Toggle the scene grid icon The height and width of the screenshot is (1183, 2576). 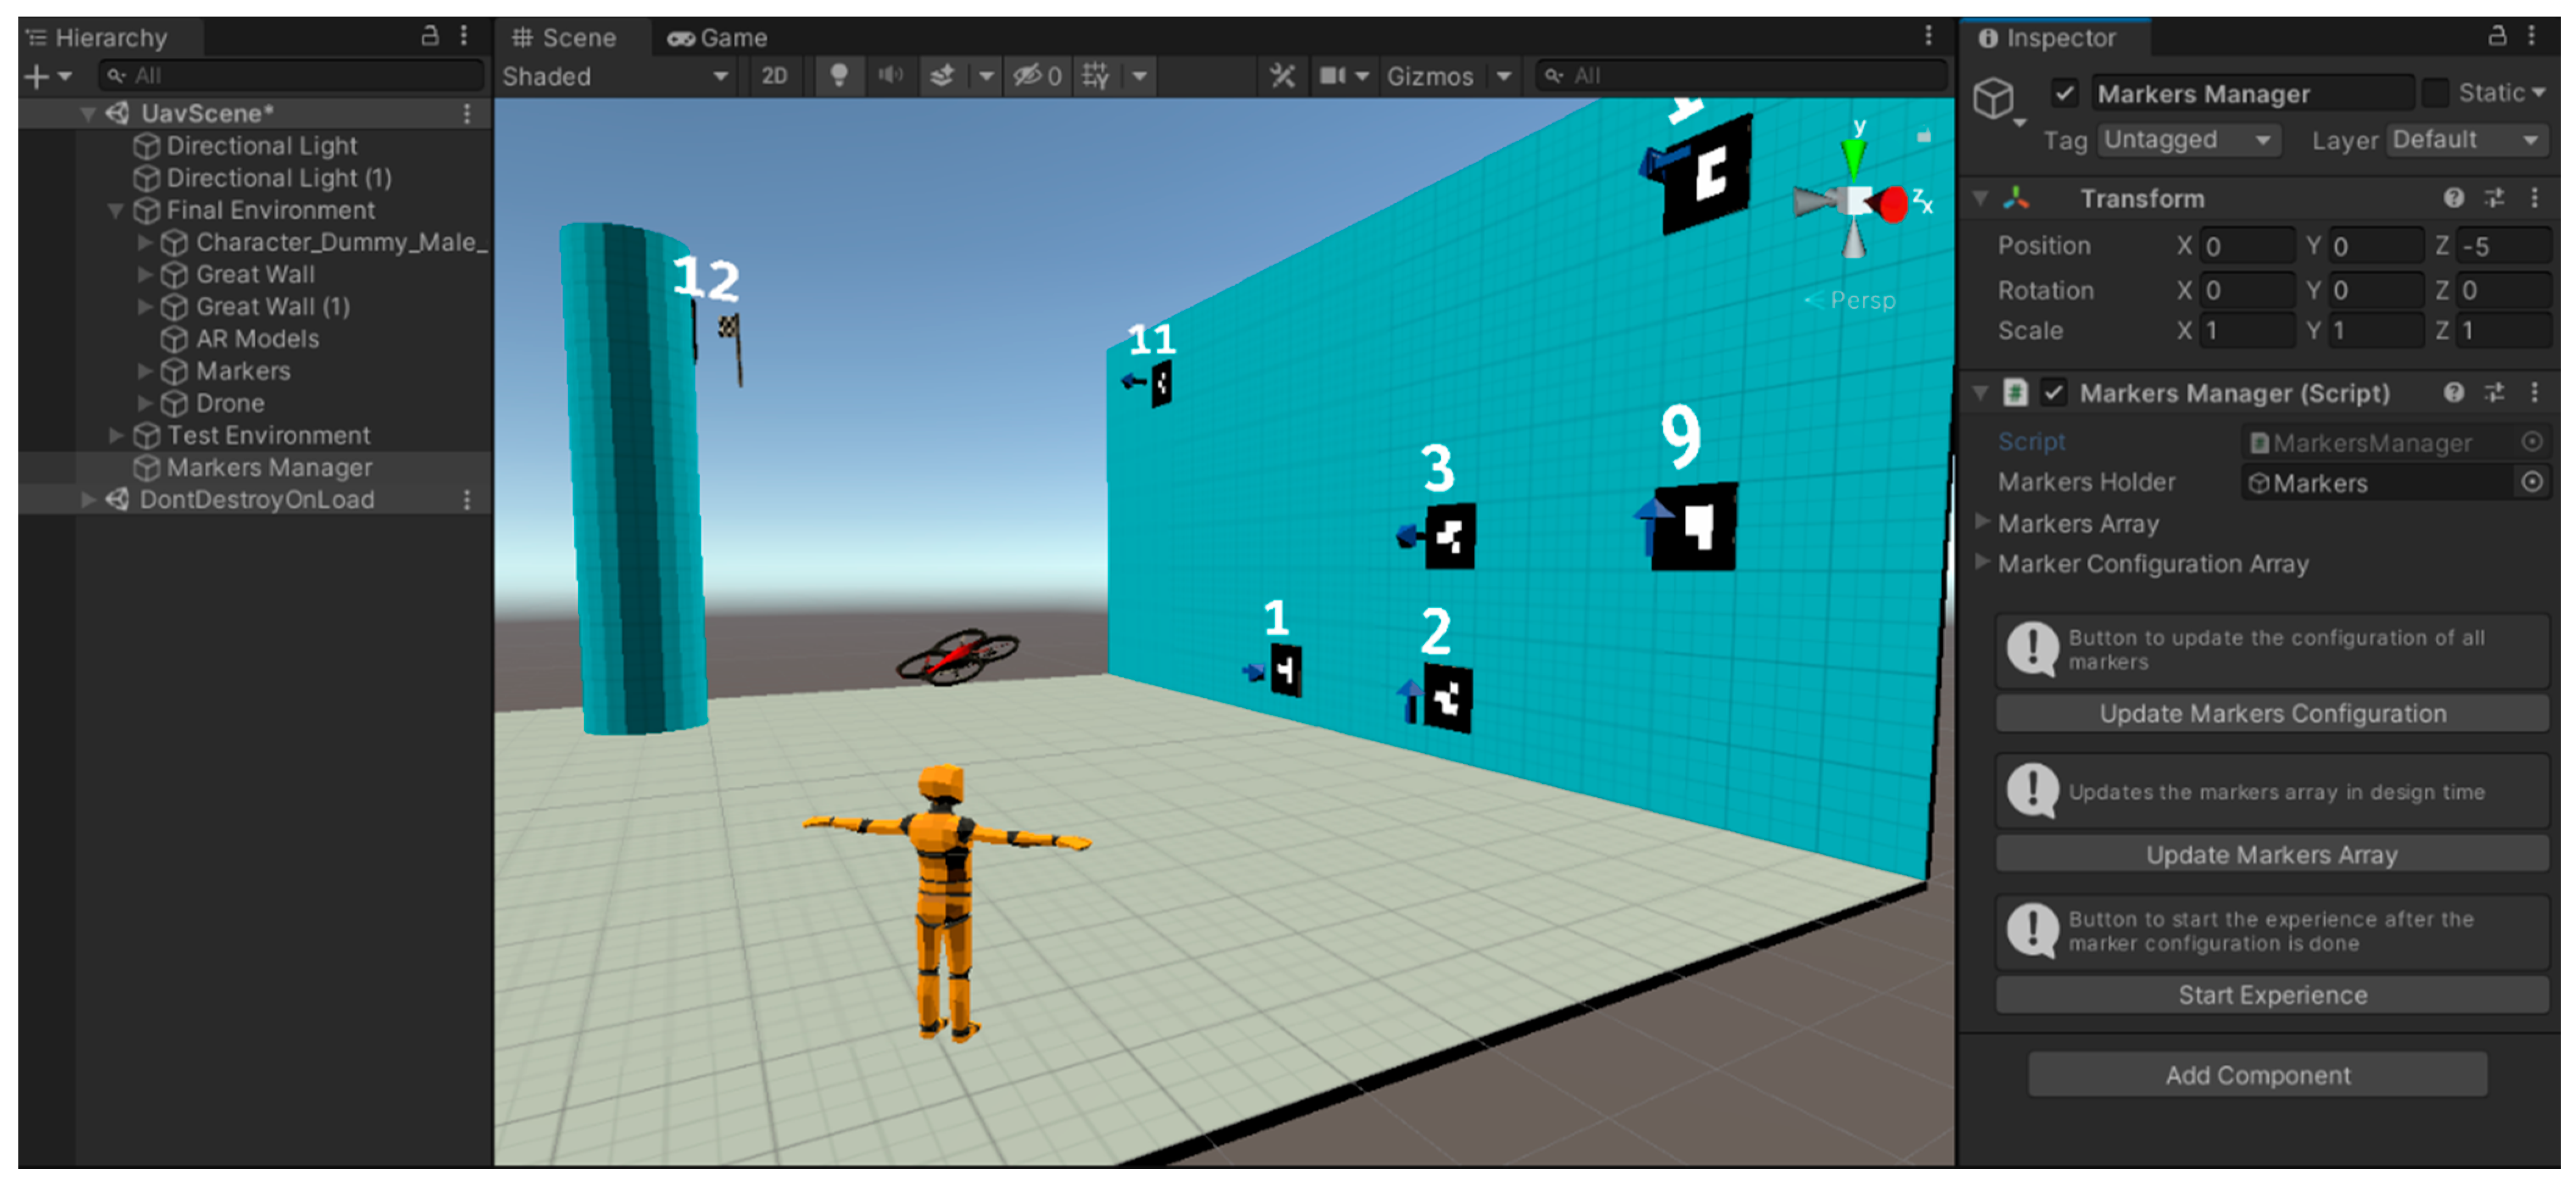[x=1095, y=76]
